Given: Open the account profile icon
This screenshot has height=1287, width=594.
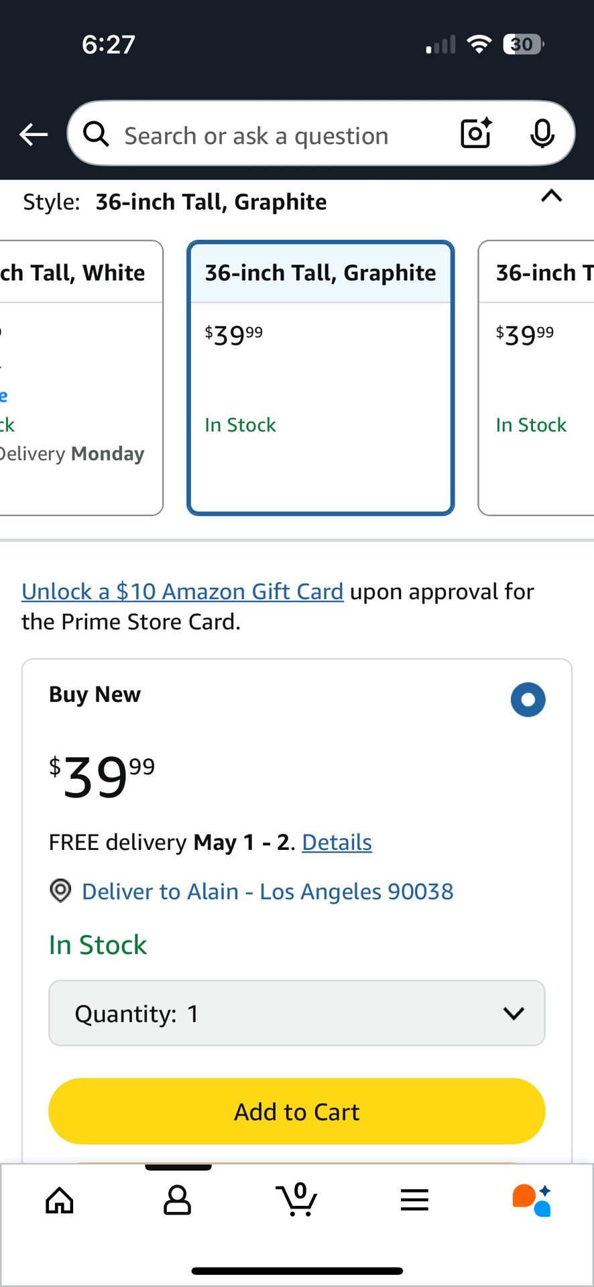Looking at the screenshot, I should [x=177, y=1200].
